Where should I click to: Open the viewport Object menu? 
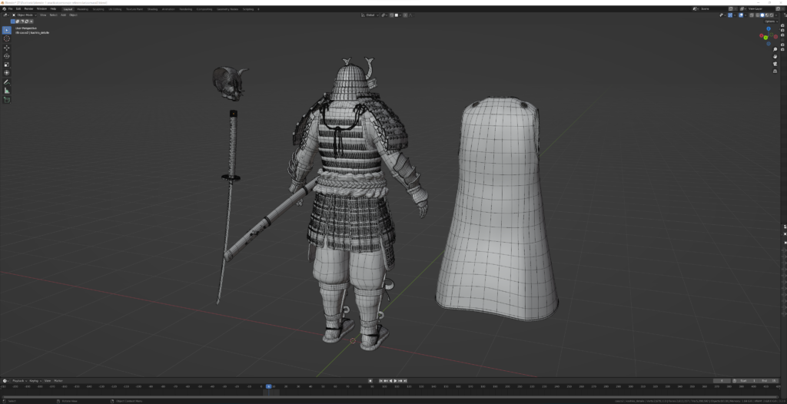(73, 15)
